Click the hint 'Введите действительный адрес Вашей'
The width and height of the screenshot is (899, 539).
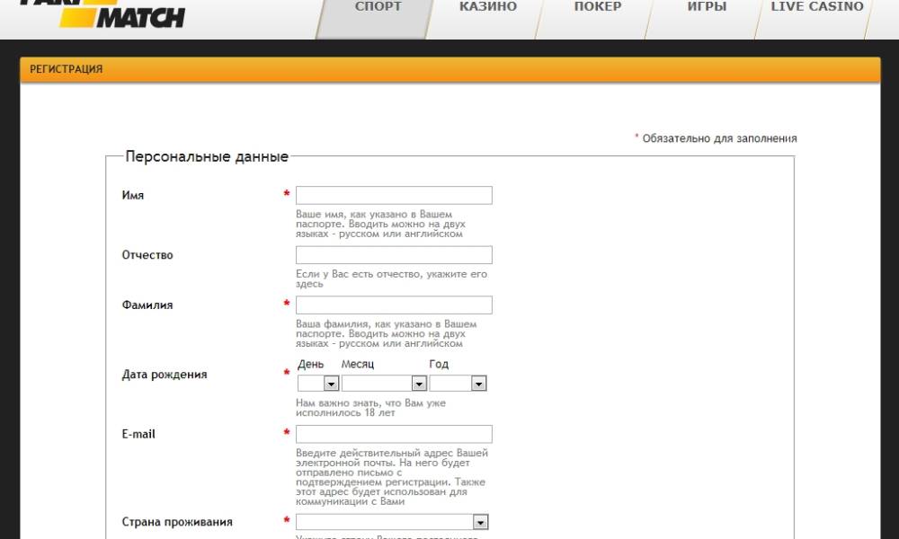[x=392, y=477]
